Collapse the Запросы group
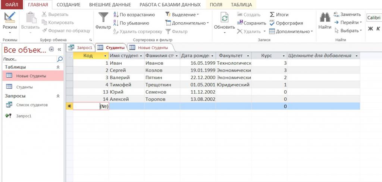Screen dimensions: 382x182 tap(58, 96)
